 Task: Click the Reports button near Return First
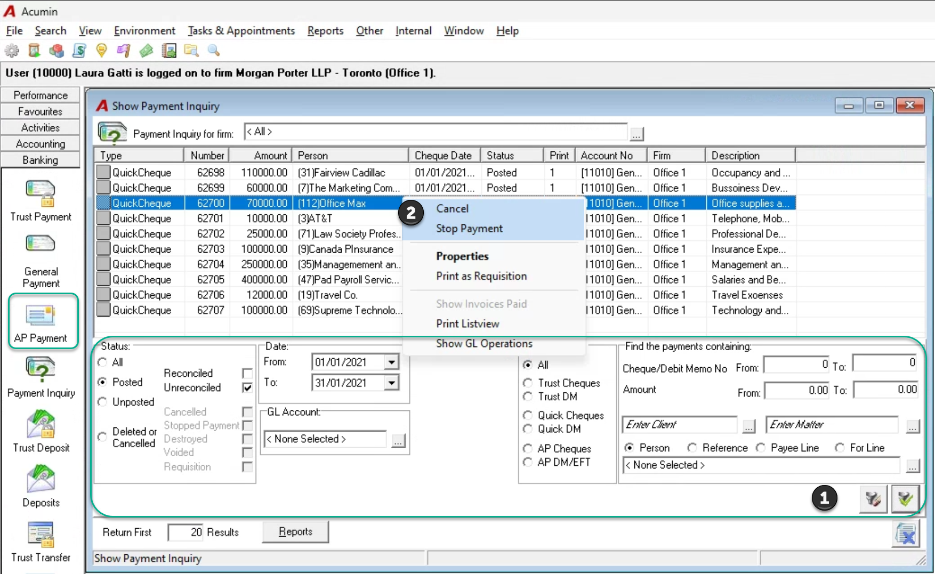(x=295, y=531)
